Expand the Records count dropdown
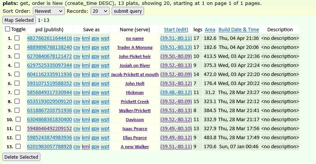Image resolution: width=316 pixels, height=164 pixels. click(x=100, y=11)
